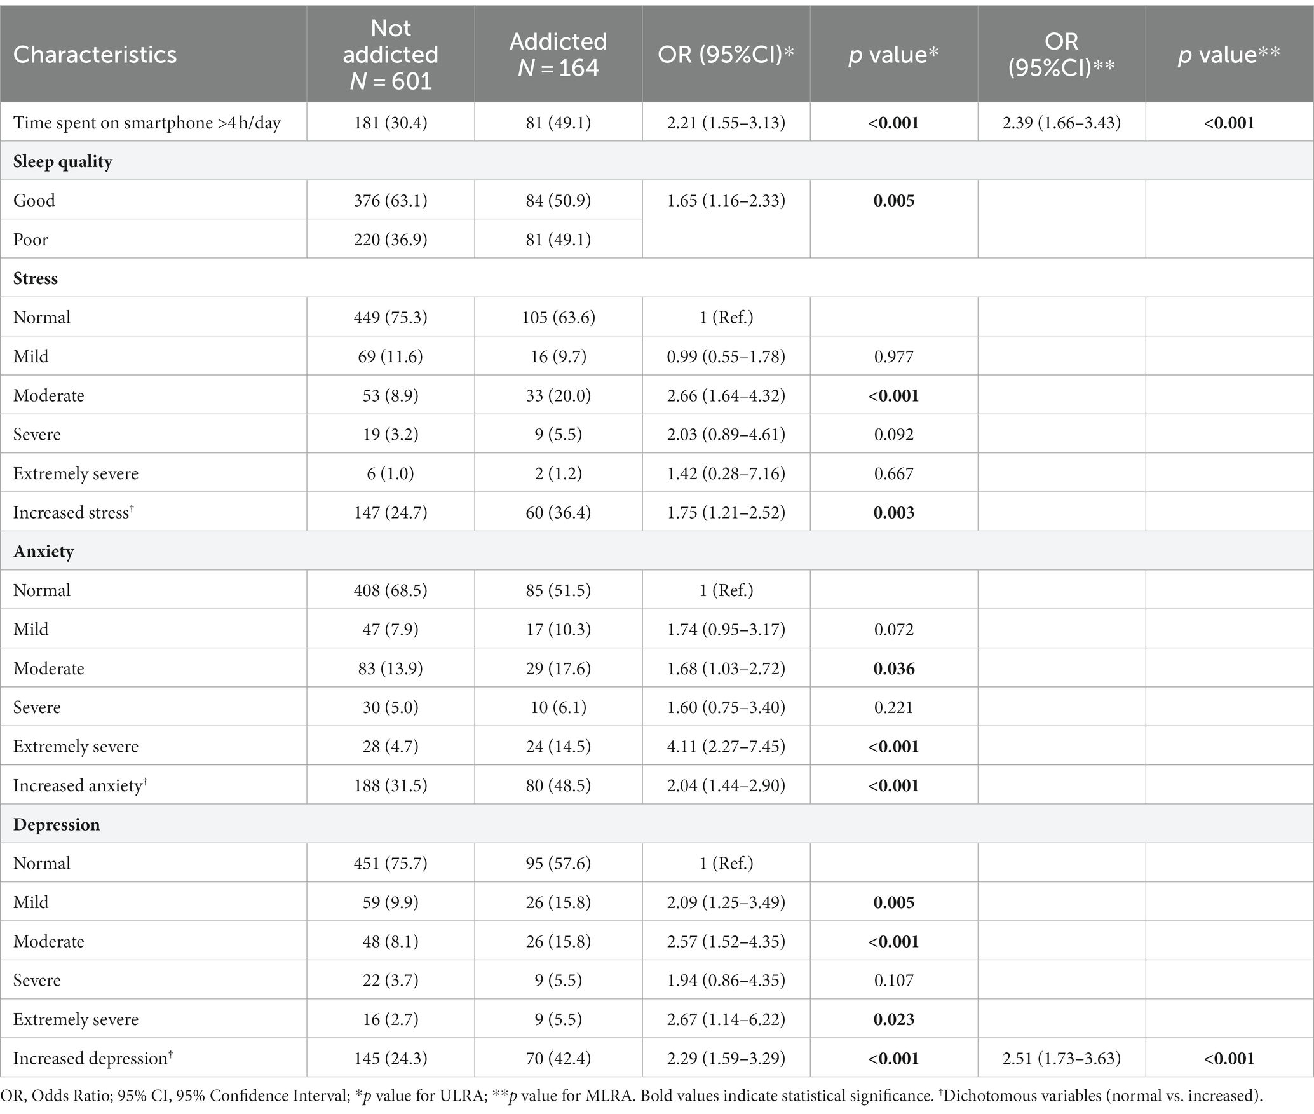This screenshot has height=1114, width=1314.
Task: Click the value '95 (57.6)'
Action: pyautogui.click(x=558, y=864)
